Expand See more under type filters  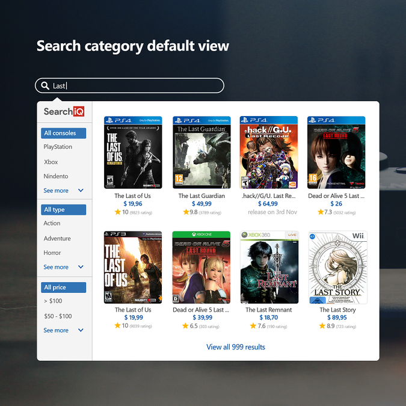click(x=56, y=267)
